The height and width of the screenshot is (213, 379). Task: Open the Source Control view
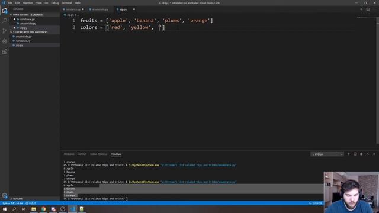click(x=5, y=31)
